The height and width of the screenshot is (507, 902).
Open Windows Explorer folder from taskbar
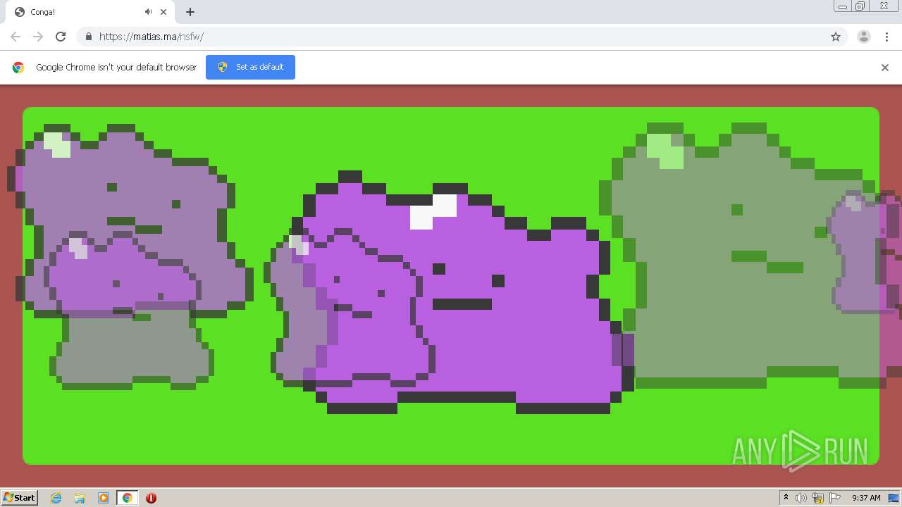(80, 498)
